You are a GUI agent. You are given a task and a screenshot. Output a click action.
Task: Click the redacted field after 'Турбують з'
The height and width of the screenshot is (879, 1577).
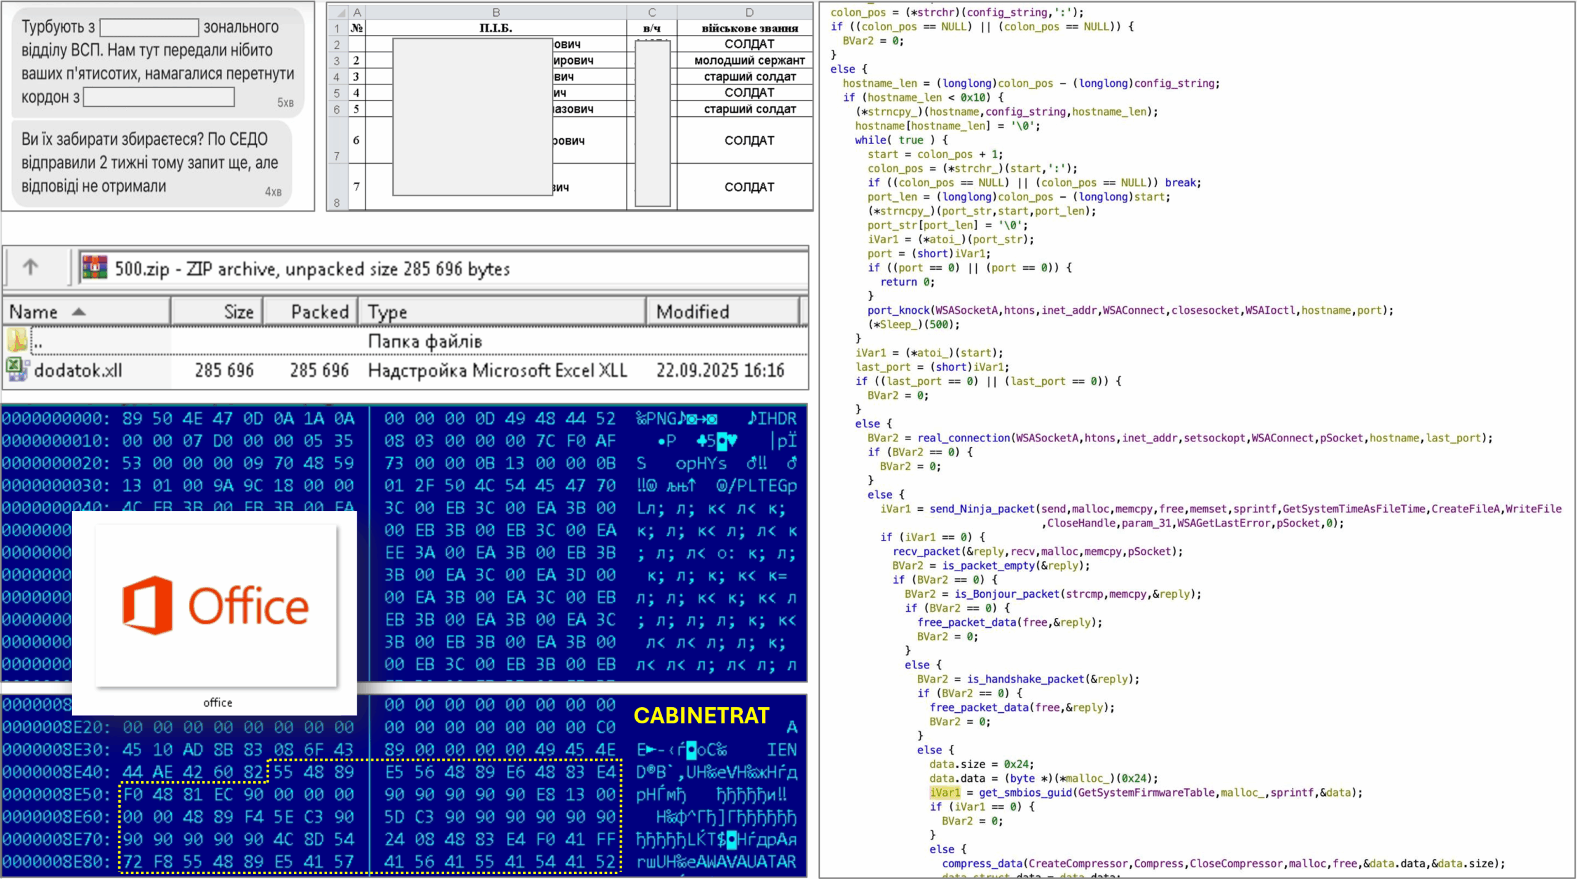click(x=148, y=26)
